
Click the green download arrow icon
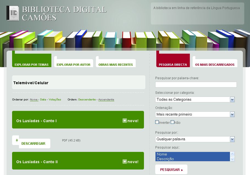pos(17,140)
